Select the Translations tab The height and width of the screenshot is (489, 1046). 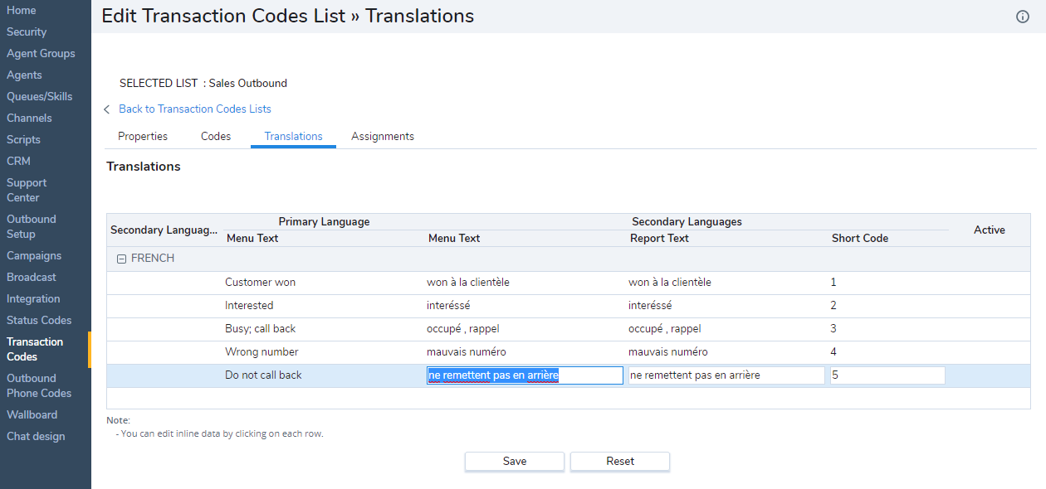[293, 136]
